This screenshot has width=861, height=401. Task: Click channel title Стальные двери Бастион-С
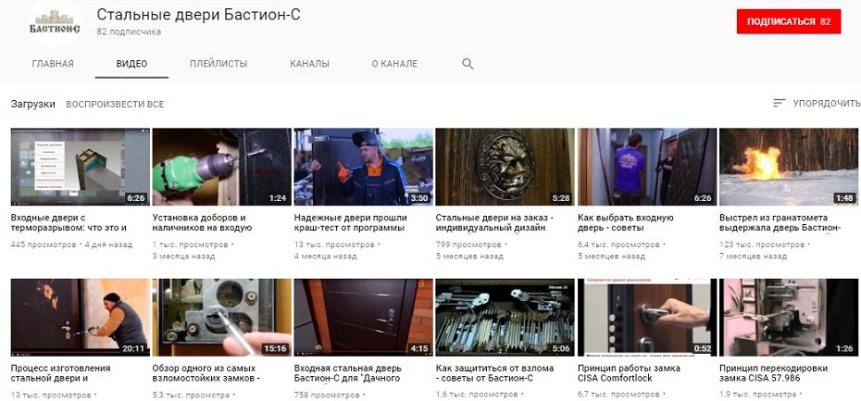[x=198, y=15]
